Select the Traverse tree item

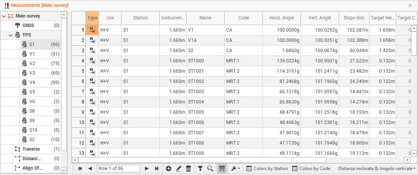coord(31,149)
